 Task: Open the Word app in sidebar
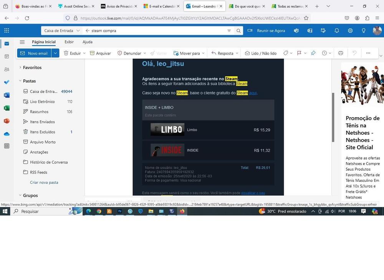pyautogui.click(x=7, y=95)
